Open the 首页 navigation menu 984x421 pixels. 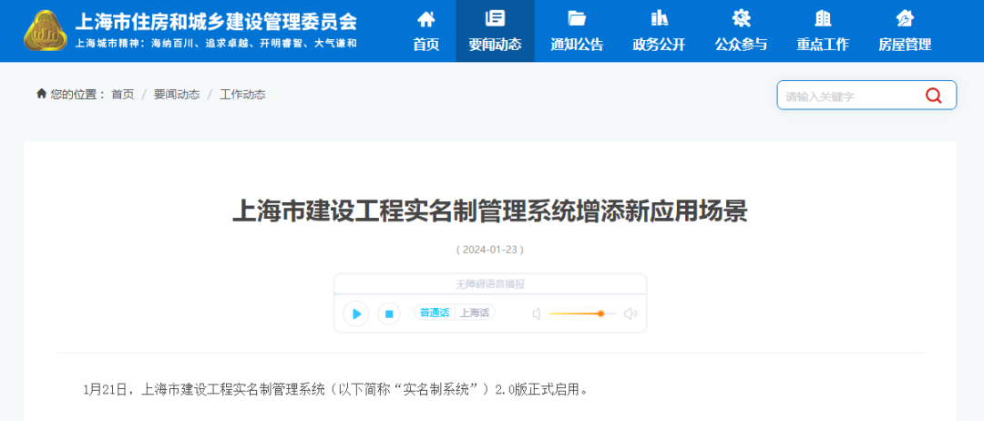(x=425, y=31)
